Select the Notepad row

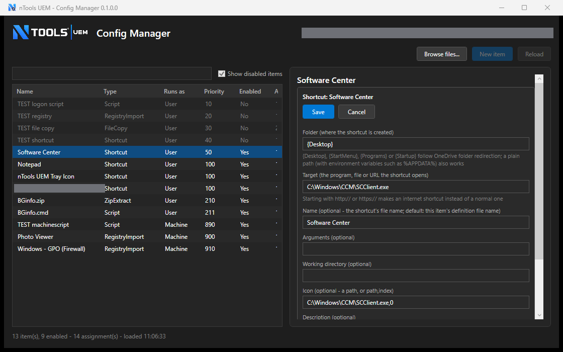coord(147,164)
